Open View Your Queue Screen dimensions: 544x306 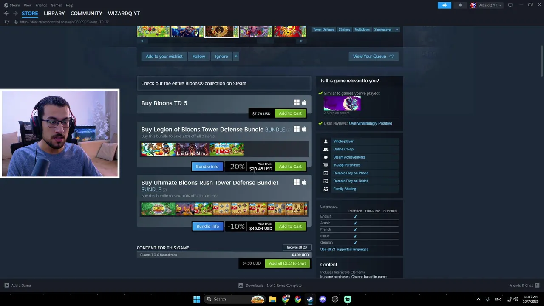pyautogui.click(x=374, y=56)
